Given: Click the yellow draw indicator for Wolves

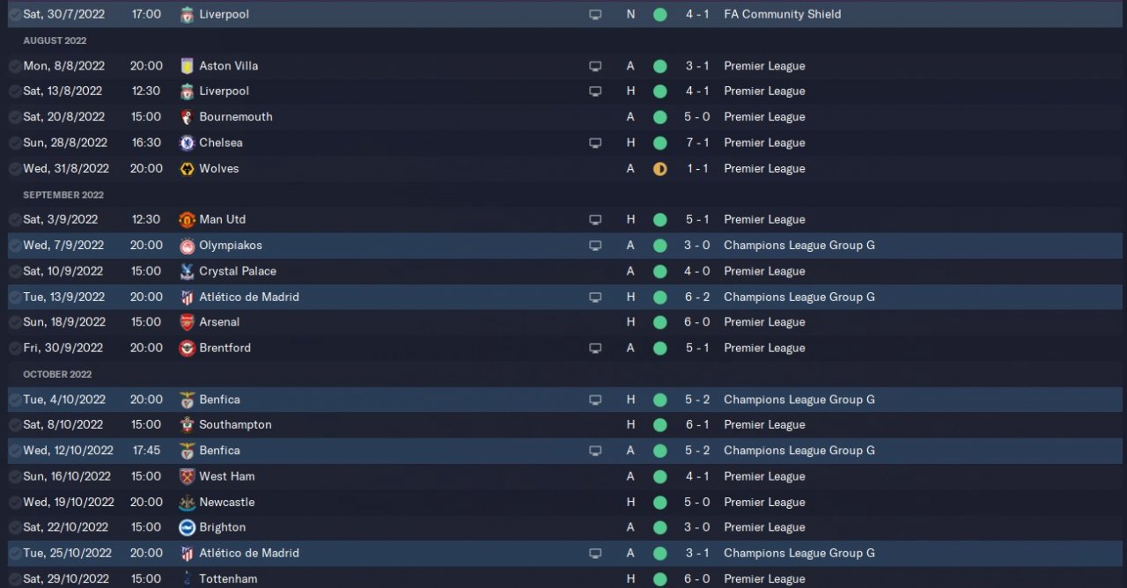Looking at the screenshot, I should (x=659, y=169).
